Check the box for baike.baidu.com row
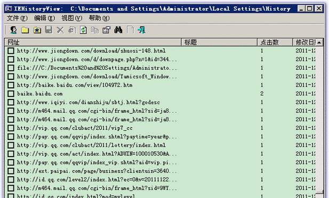329x198 pixels. (11, 94)
